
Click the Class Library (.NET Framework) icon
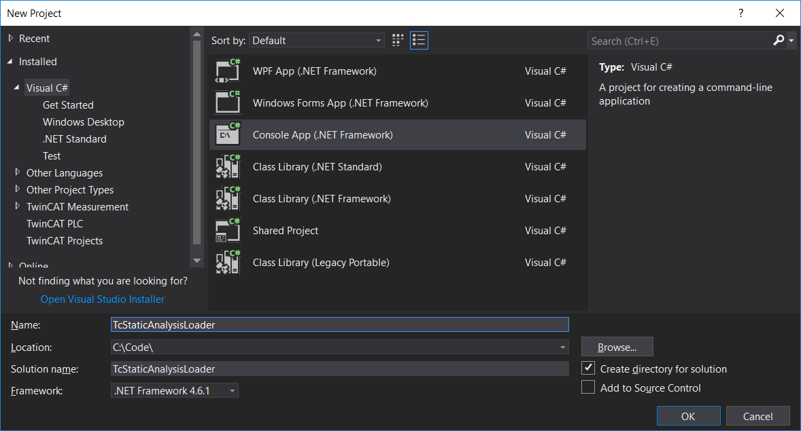point(228,198)
